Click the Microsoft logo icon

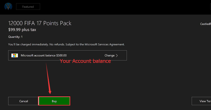pos(14,56)
